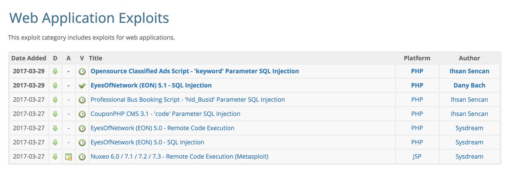Open Opensource Classified Ads Script 'keyword' SQL Injection
Viewport: 516px width, 175px height.
[x=195, y=71]
